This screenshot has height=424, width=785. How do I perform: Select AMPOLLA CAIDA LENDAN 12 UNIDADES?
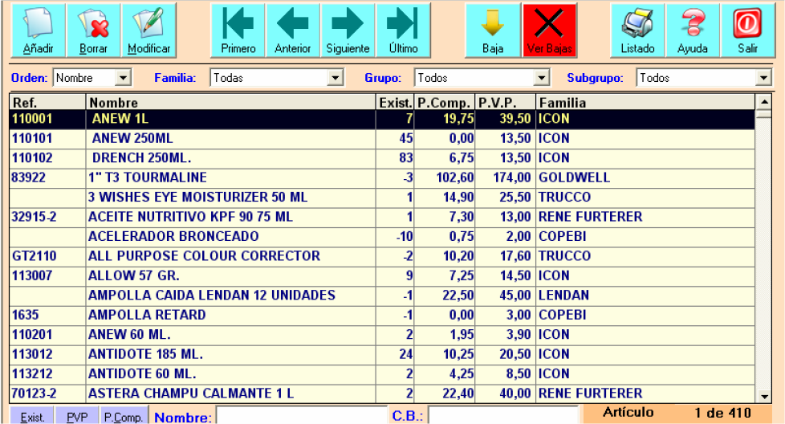(x=382, y=296)
